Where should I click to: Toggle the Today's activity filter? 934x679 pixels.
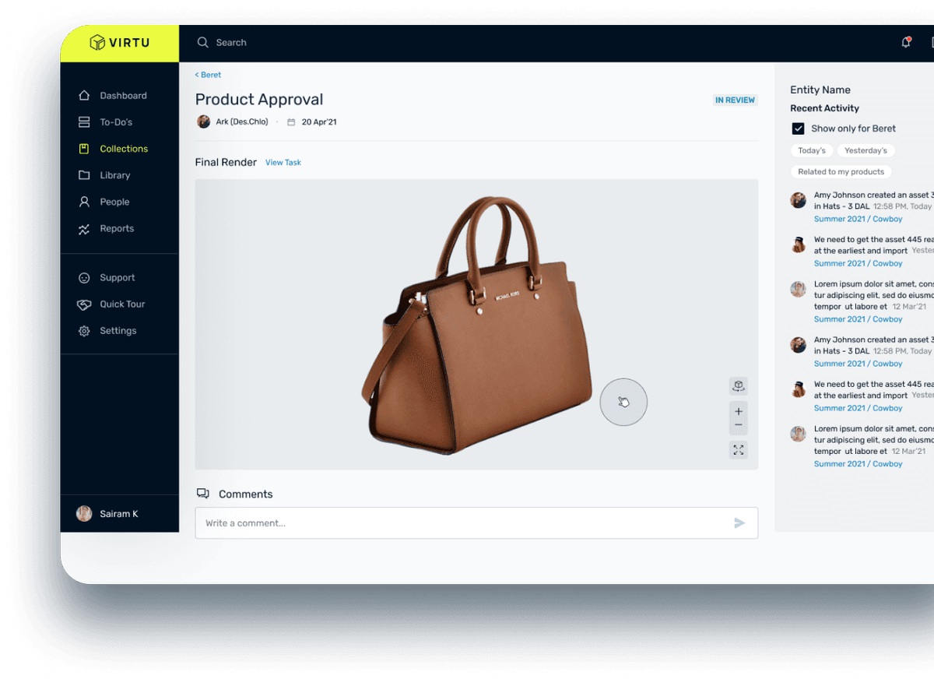[x=812, y=150]
